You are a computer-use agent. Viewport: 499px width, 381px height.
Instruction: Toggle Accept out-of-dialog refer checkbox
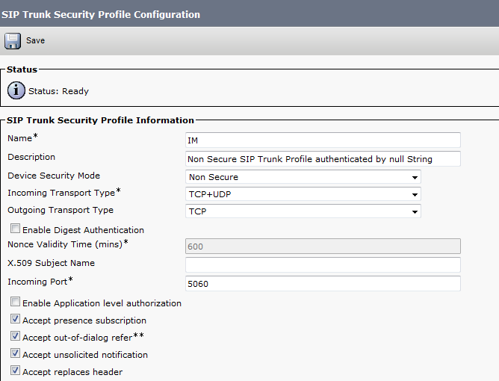16,337
